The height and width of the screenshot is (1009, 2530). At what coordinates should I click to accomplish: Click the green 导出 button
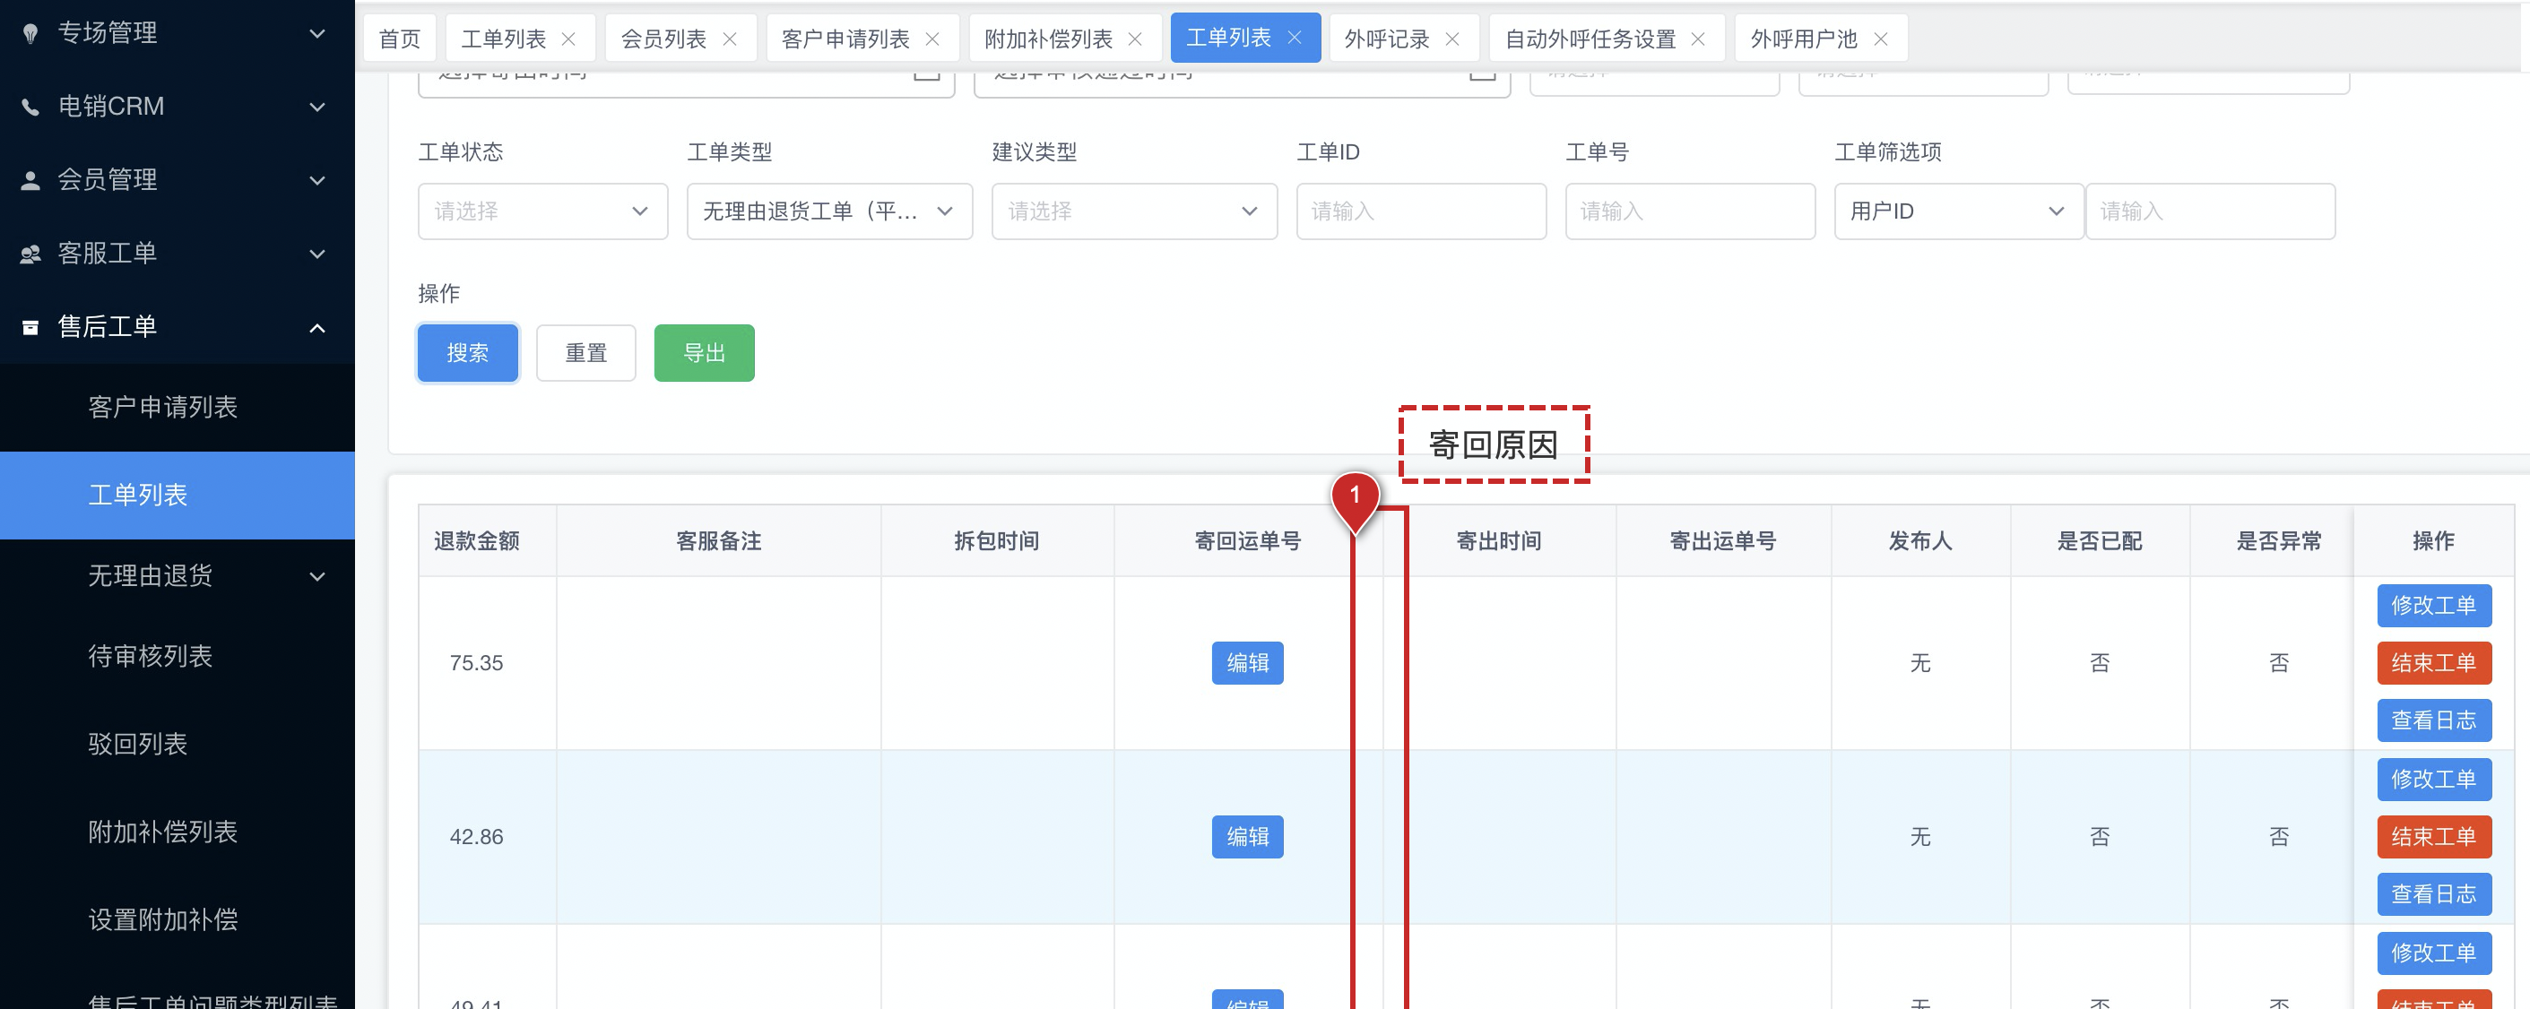[704, 353]
